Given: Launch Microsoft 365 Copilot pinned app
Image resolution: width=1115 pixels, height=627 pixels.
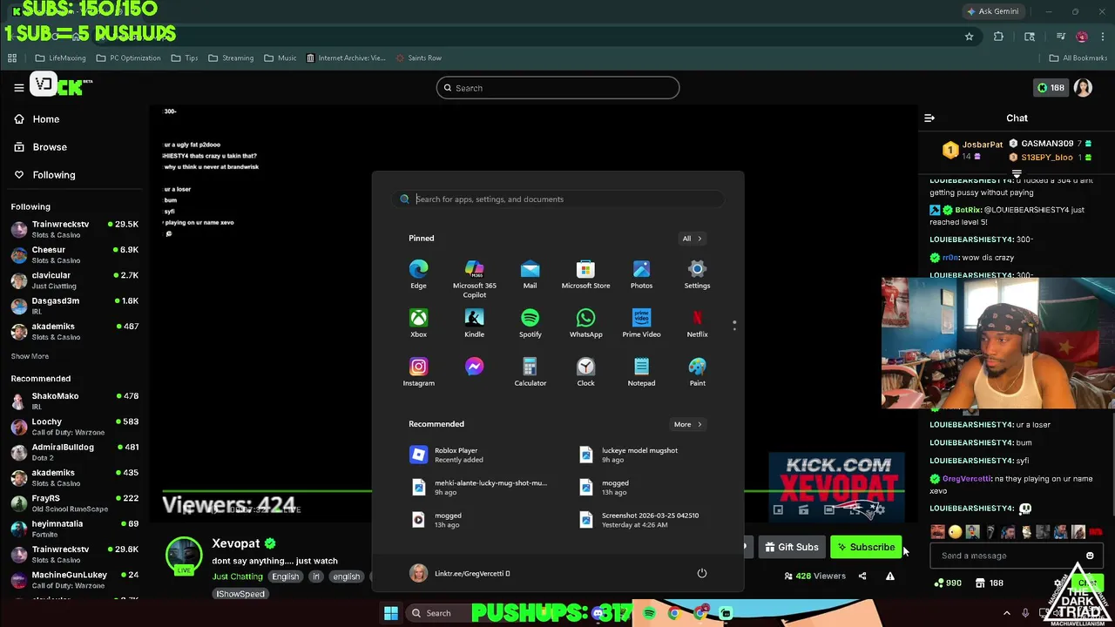Looking at the screenshot, I should click(x=474, y=278).
